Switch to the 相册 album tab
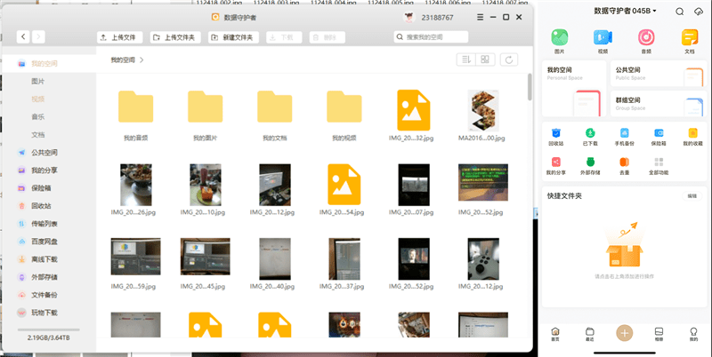 pos(659,333)
